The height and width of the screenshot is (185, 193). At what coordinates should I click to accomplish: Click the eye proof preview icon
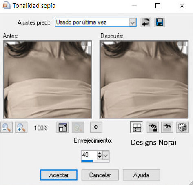click(x=167, y=127)
